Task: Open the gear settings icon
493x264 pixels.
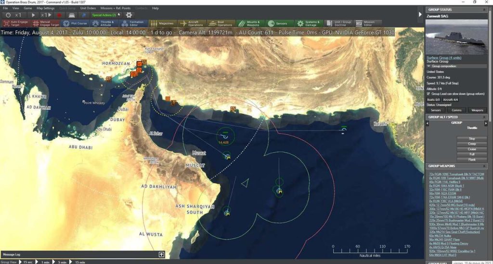Action: click(x=129, y=15)
